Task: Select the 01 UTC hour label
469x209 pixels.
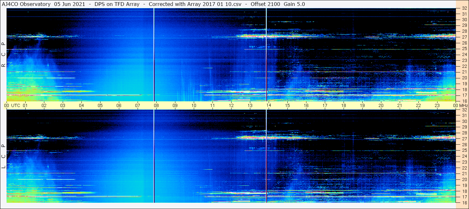Action: [25, 105]
